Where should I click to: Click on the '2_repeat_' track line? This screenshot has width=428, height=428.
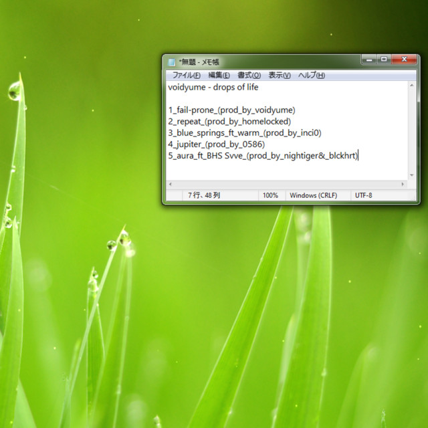[x=229, y=121]
